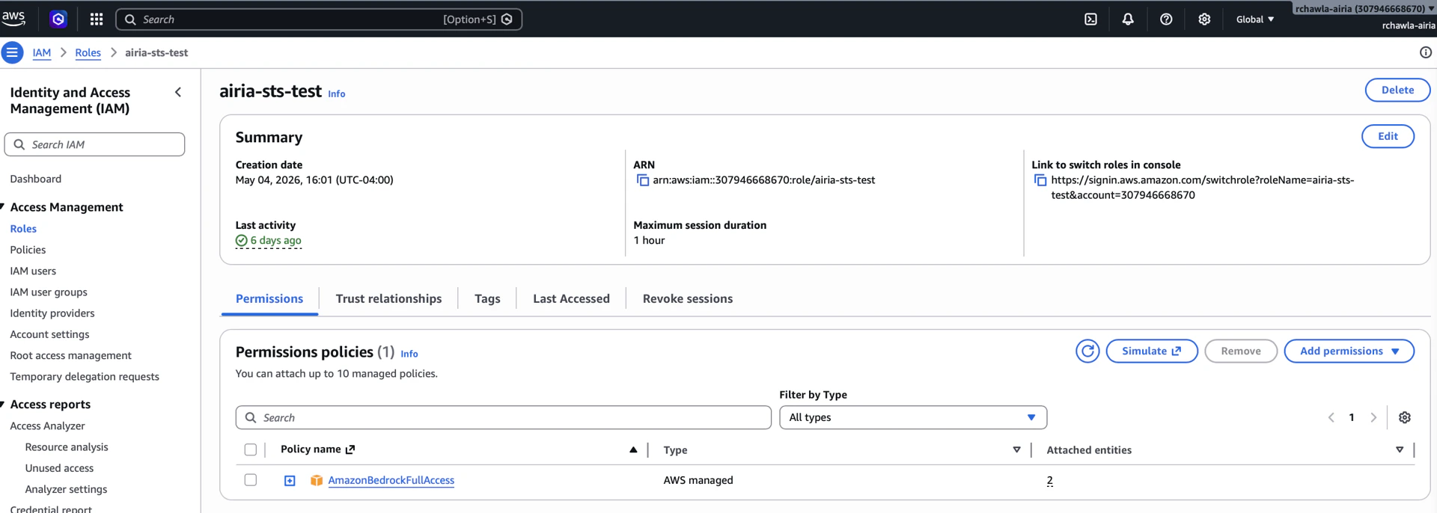Open Root access management in navigation
The width and height of the screenshot is (1437, 513).
click(x=70, y=355)
